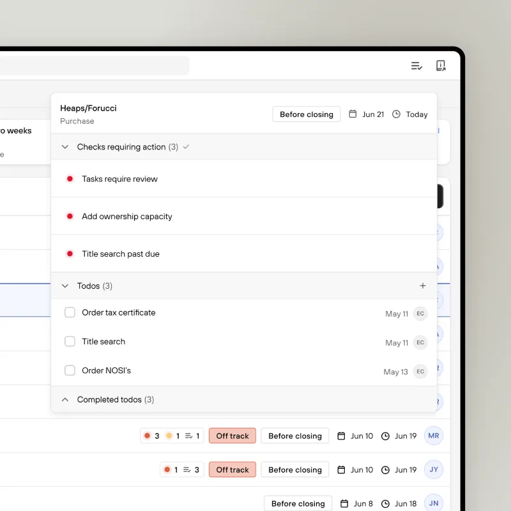Click clock icon beside Jun 18
The width and height of the screenshot is (511, 511).
385,504
